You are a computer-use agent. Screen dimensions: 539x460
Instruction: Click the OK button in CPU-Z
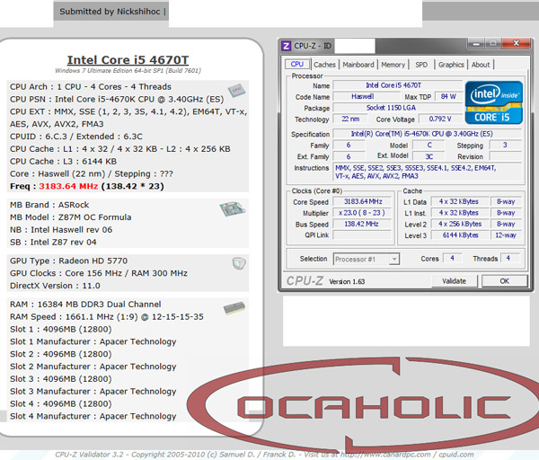(504, 281)
